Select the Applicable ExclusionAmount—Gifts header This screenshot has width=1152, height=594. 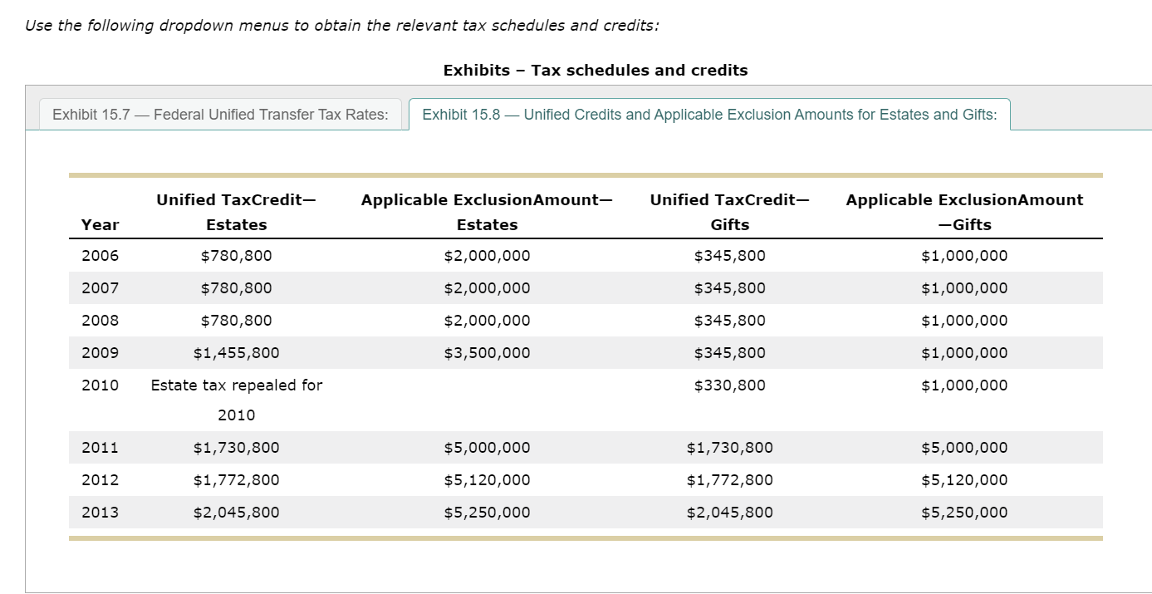[x=964, y=212]
